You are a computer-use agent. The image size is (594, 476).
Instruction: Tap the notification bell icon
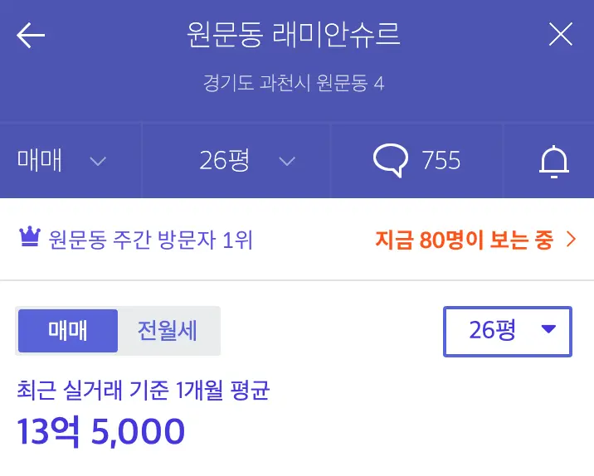pyautogui.click(x=554, y=162)
